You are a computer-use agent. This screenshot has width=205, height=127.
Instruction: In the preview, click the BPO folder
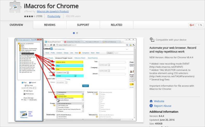pyautogui.click(x=22, y=45)
